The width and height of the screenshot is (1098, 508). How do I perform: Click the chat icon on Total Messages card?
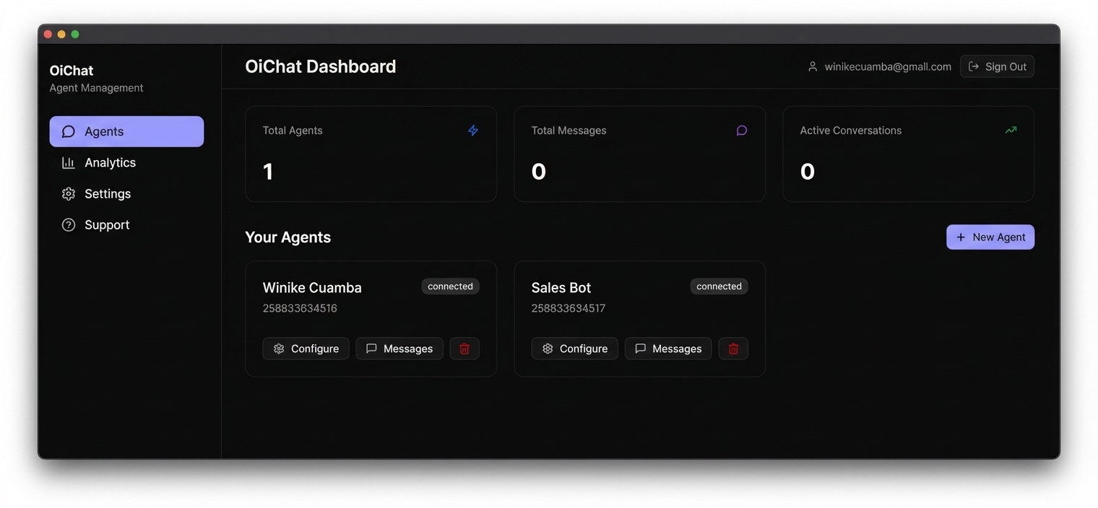(741, 131)
